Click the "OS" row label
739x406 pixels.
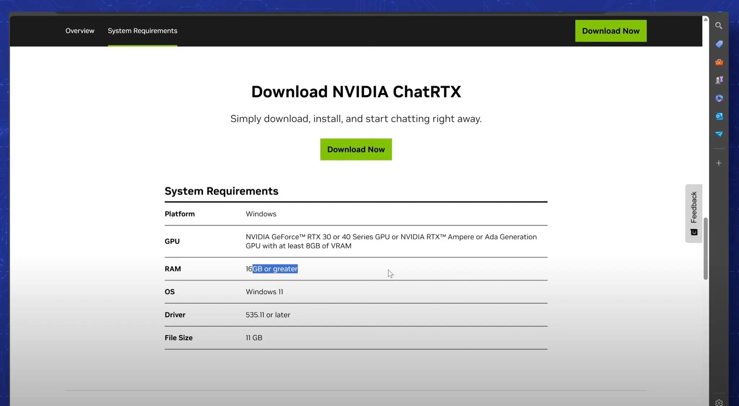point(170,292)
